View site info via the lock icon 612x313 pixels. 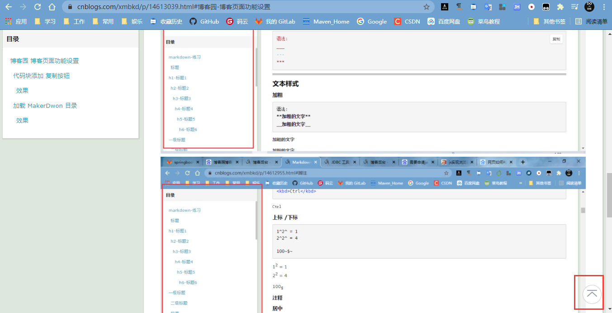pos(70,7)
